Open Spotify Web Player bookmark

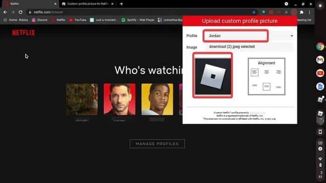(x=138, y=20)
